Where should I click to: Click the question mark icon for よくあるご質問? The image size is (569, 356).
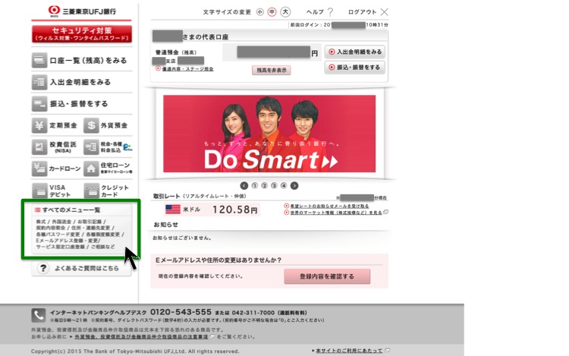click(x=42, y=268)
